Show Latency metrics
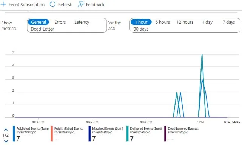This screenshot has height=145, width=242. click(x=82, y=22)
